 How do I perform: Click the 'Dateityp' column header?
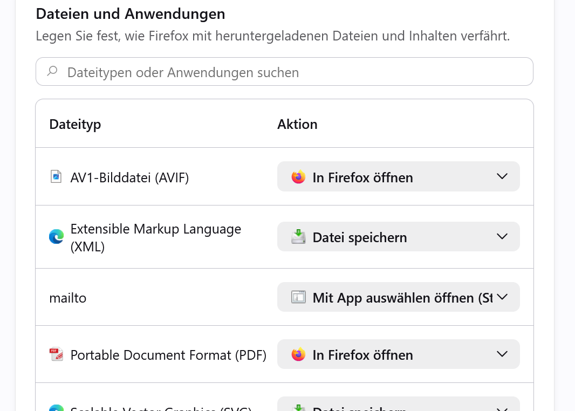(x=75, y=125)
